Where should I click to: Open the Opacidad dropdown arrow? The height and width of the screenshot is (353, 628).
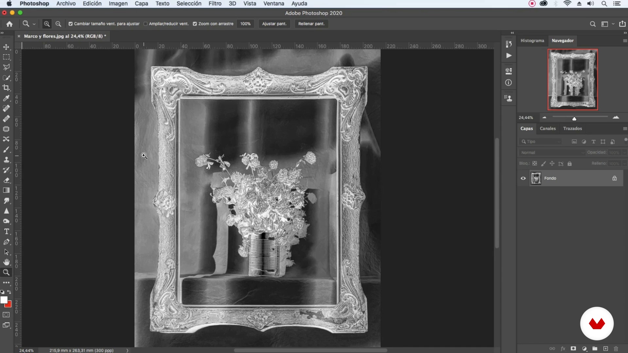[624, 152]
